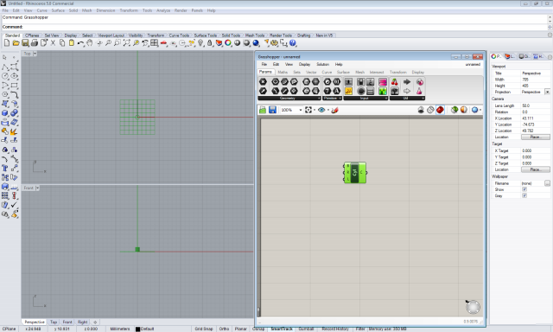The height and width of the screenshot is (332, 553).
Task: Click the Four Viewports layout icon
Action: coord(154,43)
